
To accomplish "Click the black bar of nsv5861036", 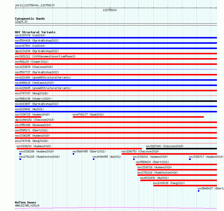I will 116,101.
